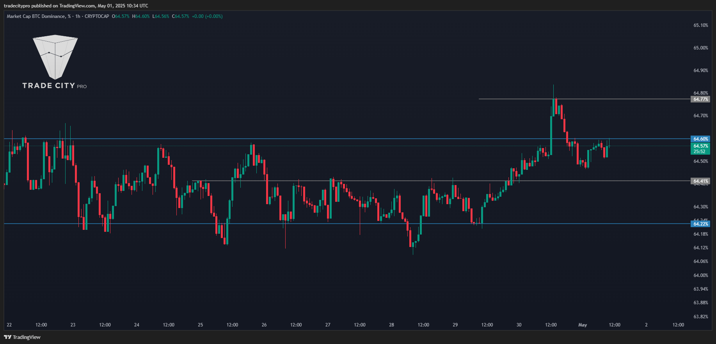716x344 pixels.
Task: Click the 65.00% price axis tick
Action: 701,48
